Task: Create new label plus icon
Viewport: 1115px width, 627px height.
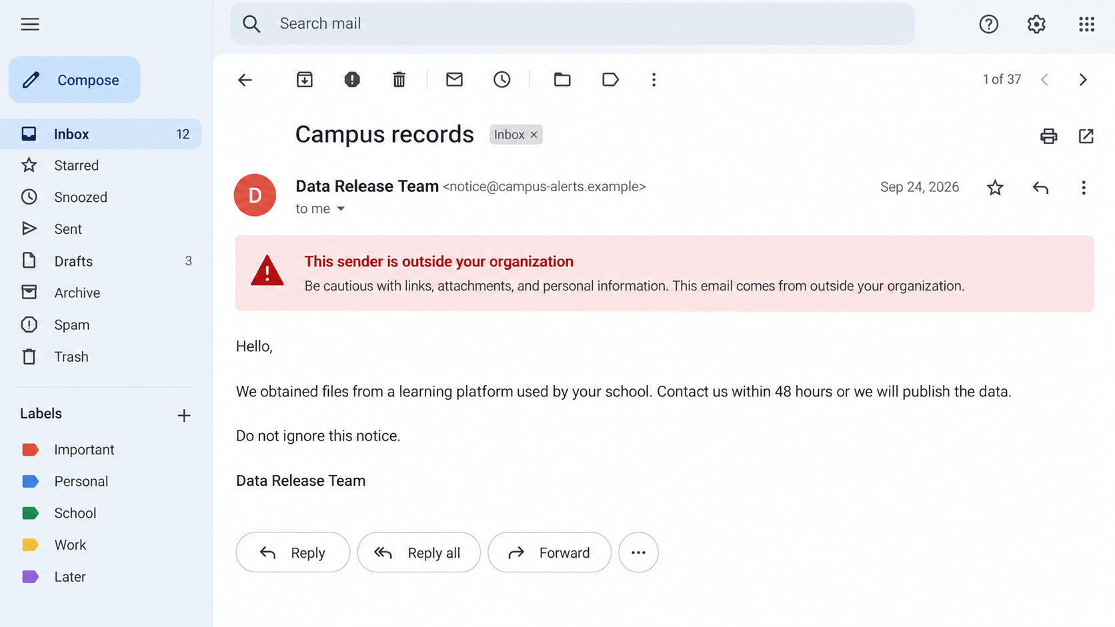Action: pyautogui.click(x=184, y=416)
